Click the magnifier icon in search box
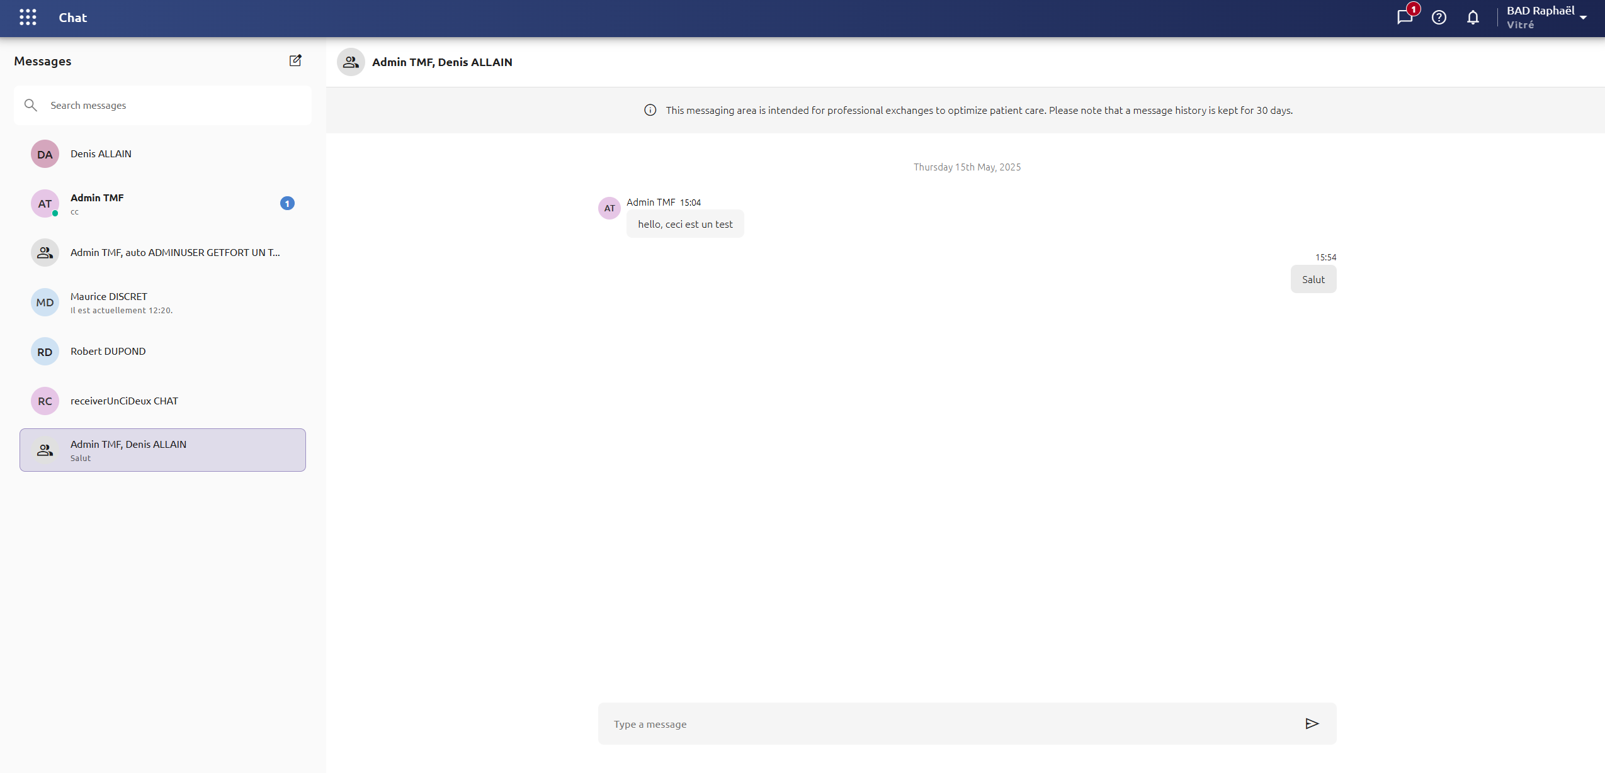 [x=31, y=105]
